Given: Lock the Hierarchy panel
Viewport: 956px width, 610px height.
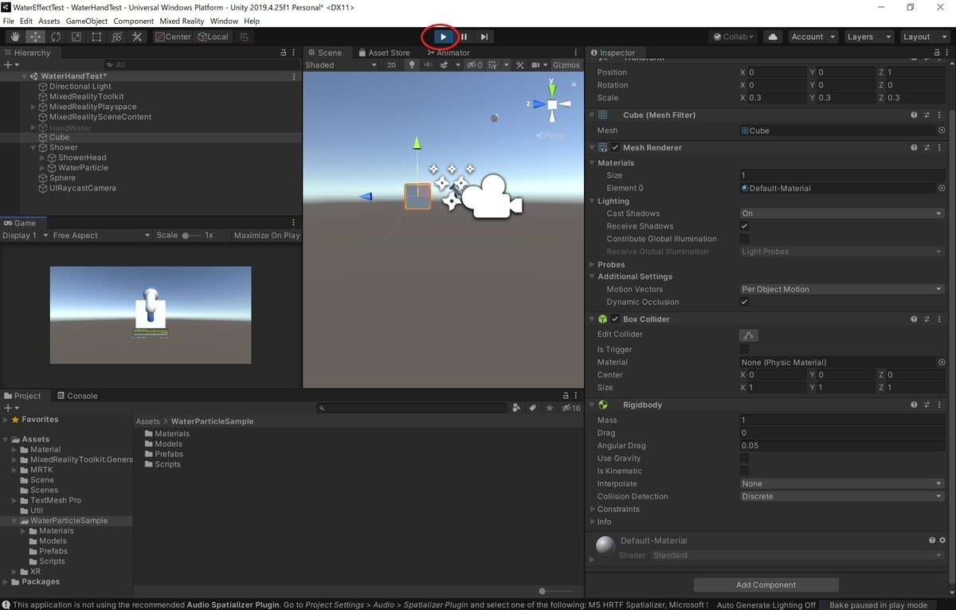Looking at the screenshot, I should click(283, 53).
